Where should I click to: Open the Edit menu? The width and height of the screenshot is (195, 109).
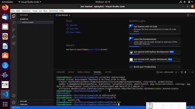click(18, 11)
